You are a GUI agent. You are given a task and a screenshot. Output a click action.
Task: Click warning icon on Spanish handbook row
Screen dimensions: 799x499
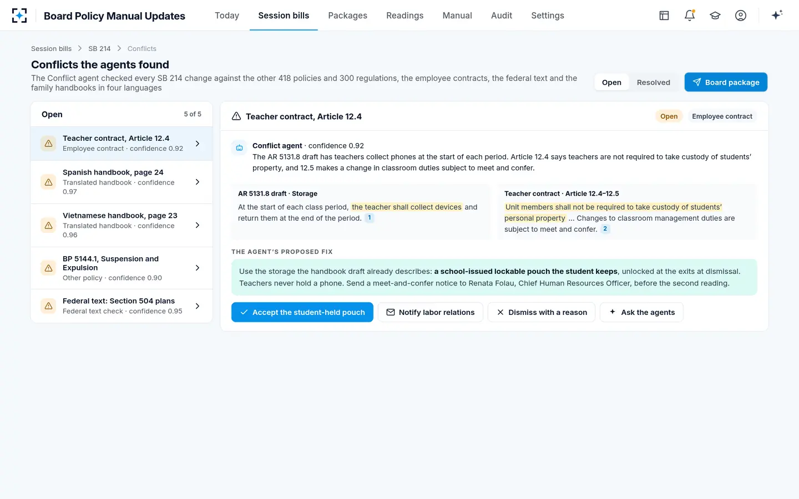coord(48,182)
